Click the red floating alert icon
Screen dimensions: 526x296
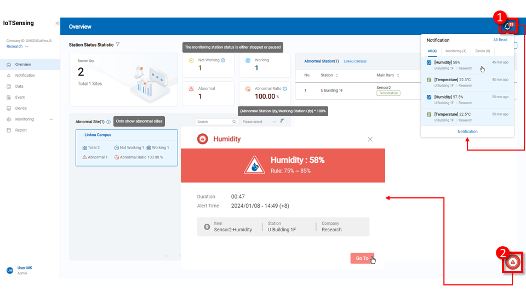[512, 263]
